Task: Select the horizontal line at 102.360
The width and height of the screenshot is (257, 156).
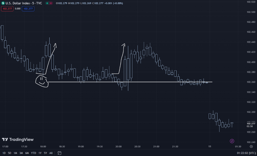Action: [130, 82]
